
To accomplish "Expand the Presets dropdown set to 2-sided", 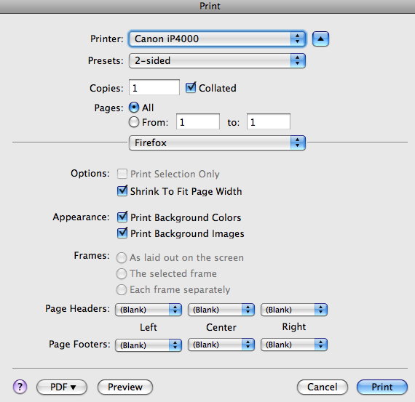I will [x=217, y=60].
